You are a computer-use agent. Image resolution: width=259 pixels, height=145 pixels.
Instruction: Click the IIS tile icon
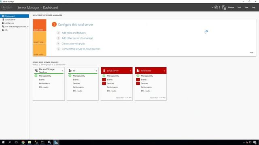point(70,70)
